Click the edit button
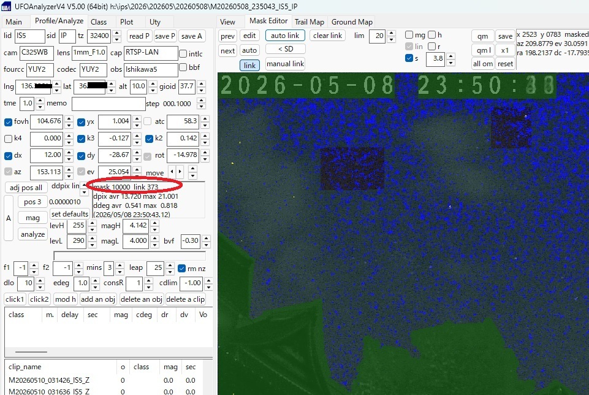This screenshot has width=589, height=395. 249,36
